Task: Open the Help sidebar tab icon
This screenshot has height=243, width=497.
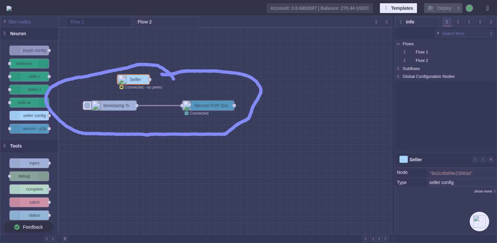Action: [x=458, y=22]
